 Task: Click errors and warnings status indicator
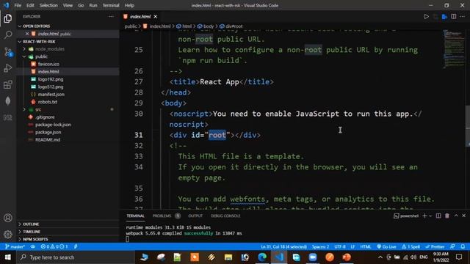point(54,246)
